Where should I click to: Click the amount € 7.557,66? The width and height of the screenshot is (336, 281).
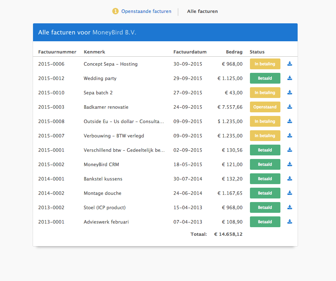(x=230, y=107)
